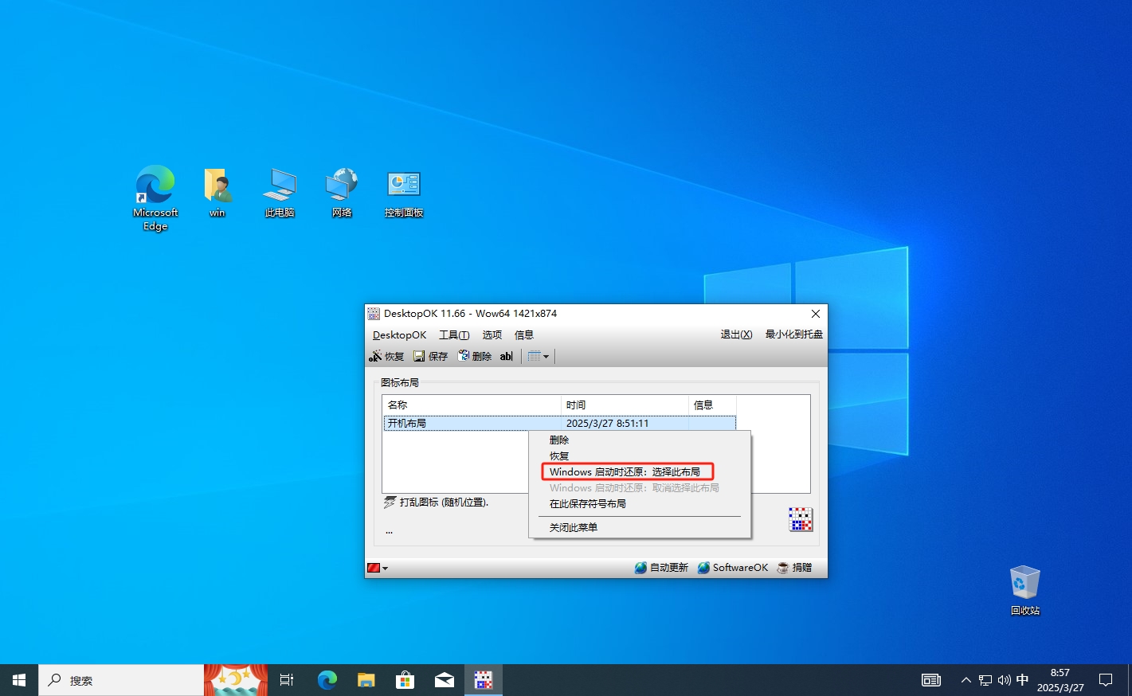Click the 'ab|' rename icon in toolbar
The width and height of the screenshot is (1132, 696).
pyautogui.click(x=506, y=356)
